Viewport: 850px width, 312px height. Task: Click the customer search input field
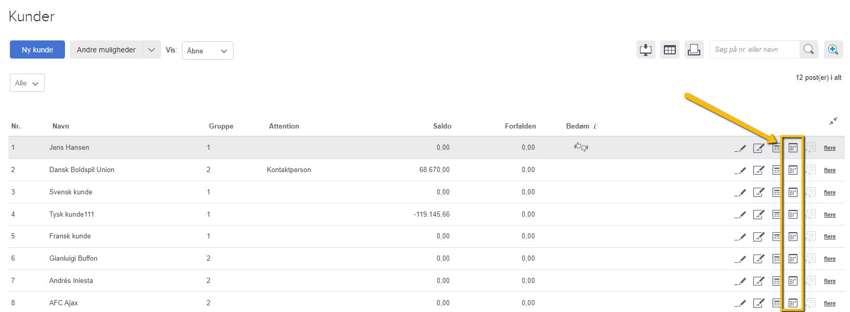754,50
